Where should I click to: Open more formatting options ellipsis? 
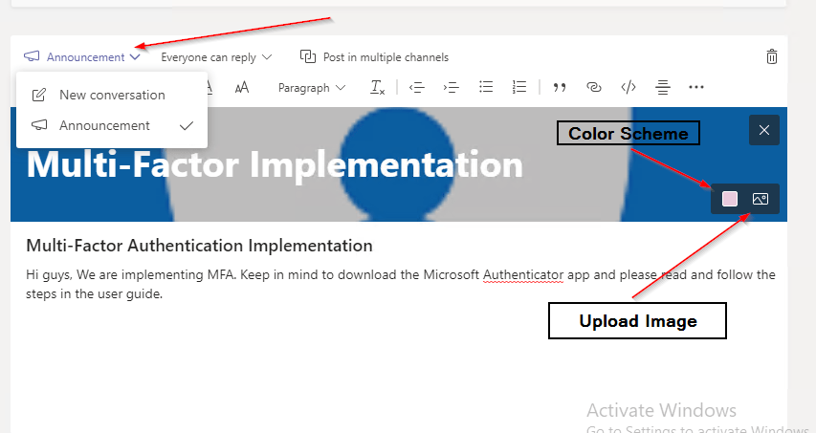click(x=696, y=88)
